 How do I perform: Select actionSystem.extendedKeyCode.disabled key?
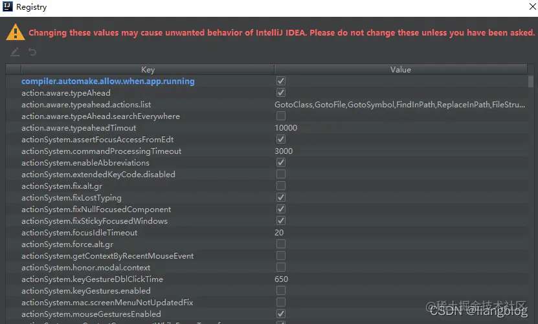(x=98, y=175)
